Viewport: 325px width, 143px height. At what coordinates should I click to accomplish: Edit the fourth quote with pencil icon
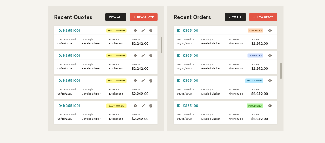tap(143, 106)
